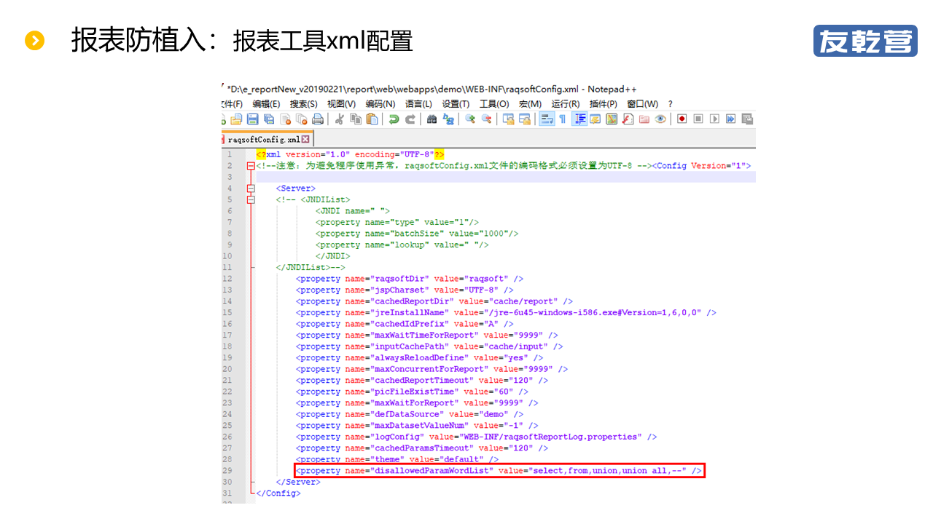This screenshot has height=524, width=933.
Task: Click the batchSize property line
Action: click(x=417, y=234)
